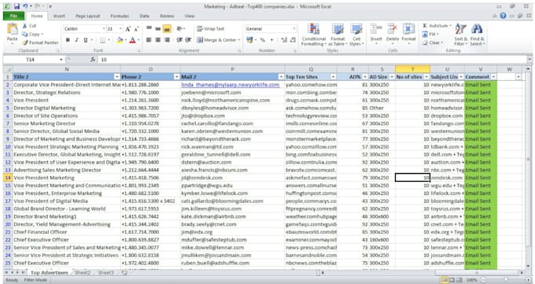This screenshot has width=535, height=284.
Task: Toggle Underline formatting
Action: pos(86,40)
